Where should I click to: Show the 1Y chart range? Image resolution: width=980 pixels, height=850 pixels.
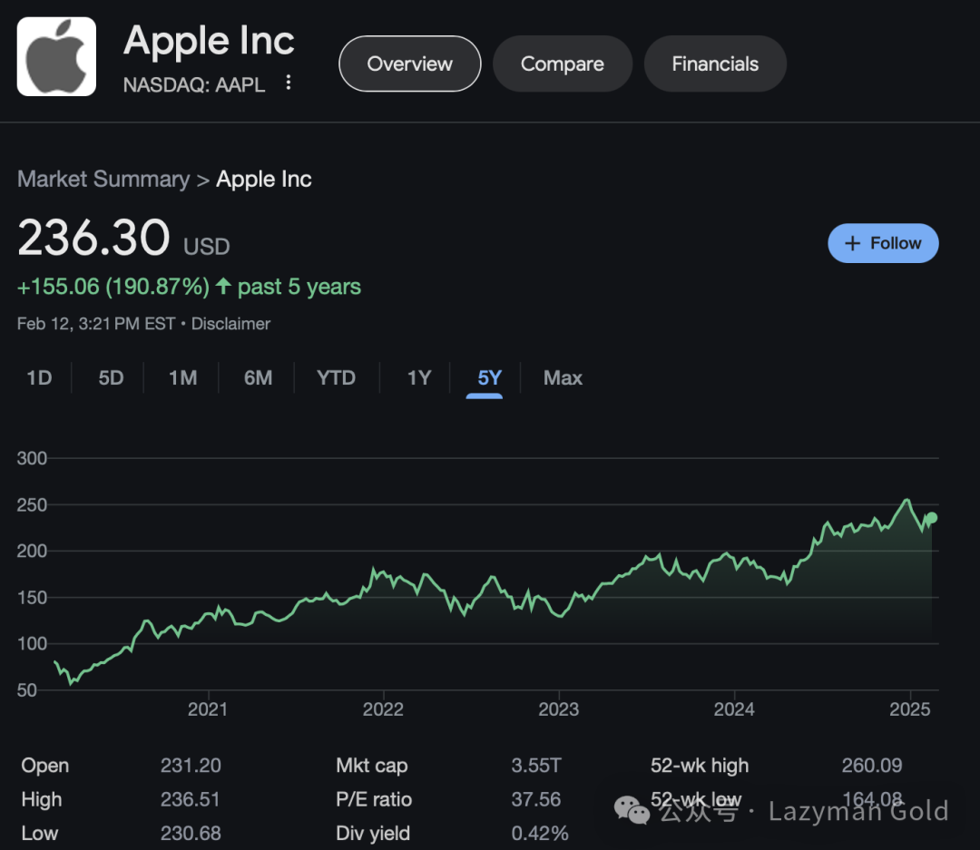(x=419, y=378)
